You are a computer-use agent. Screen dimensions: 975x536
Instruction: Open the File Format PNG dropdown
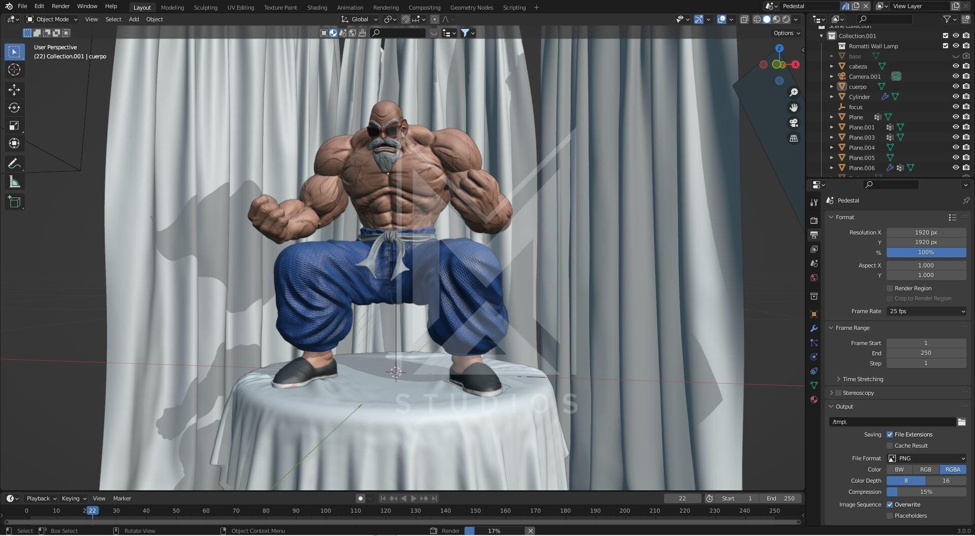[926, 458]
